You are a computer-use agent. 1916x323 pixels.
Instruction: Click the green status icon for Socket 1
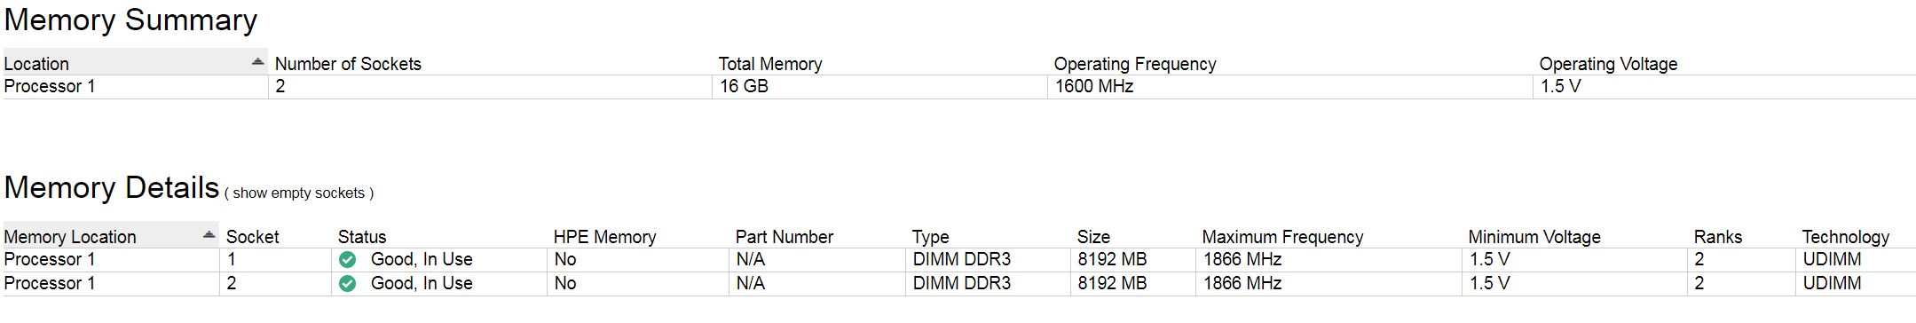coord(348,259)
